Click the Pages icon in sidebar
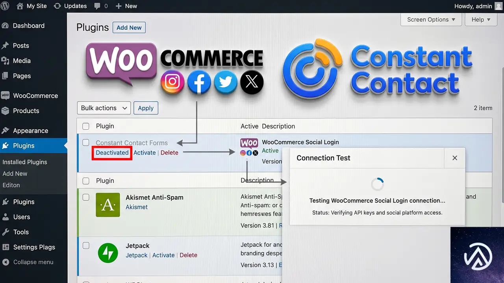The image size is (504, 283). click(5, 76)
